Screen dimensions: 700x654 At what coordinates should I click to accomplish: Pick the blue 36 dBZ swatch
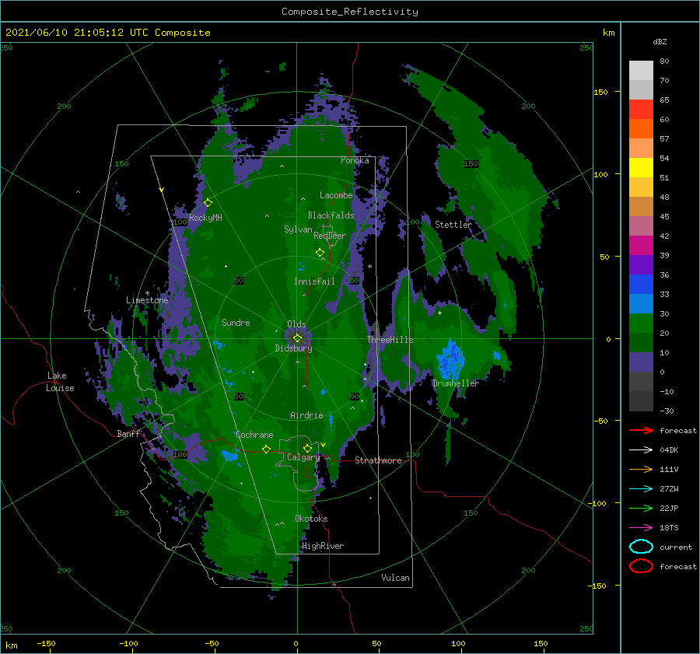(x=641, y=284)
